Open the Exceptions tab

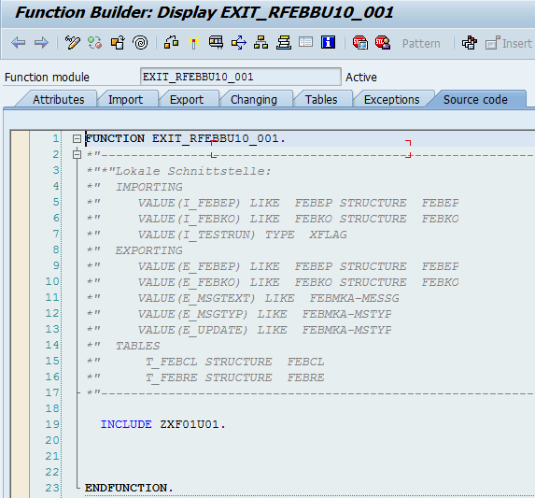coord(392,100)
